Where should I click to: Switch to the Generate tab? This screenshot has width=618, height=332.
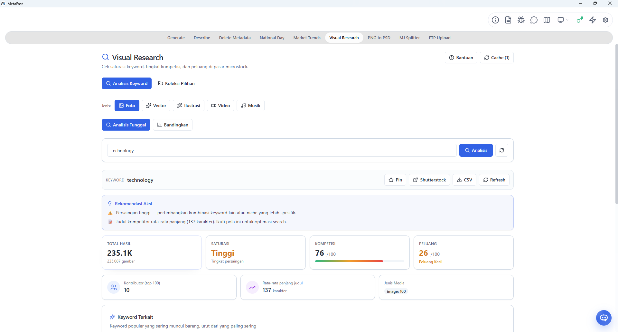click(x=176, y=38)
